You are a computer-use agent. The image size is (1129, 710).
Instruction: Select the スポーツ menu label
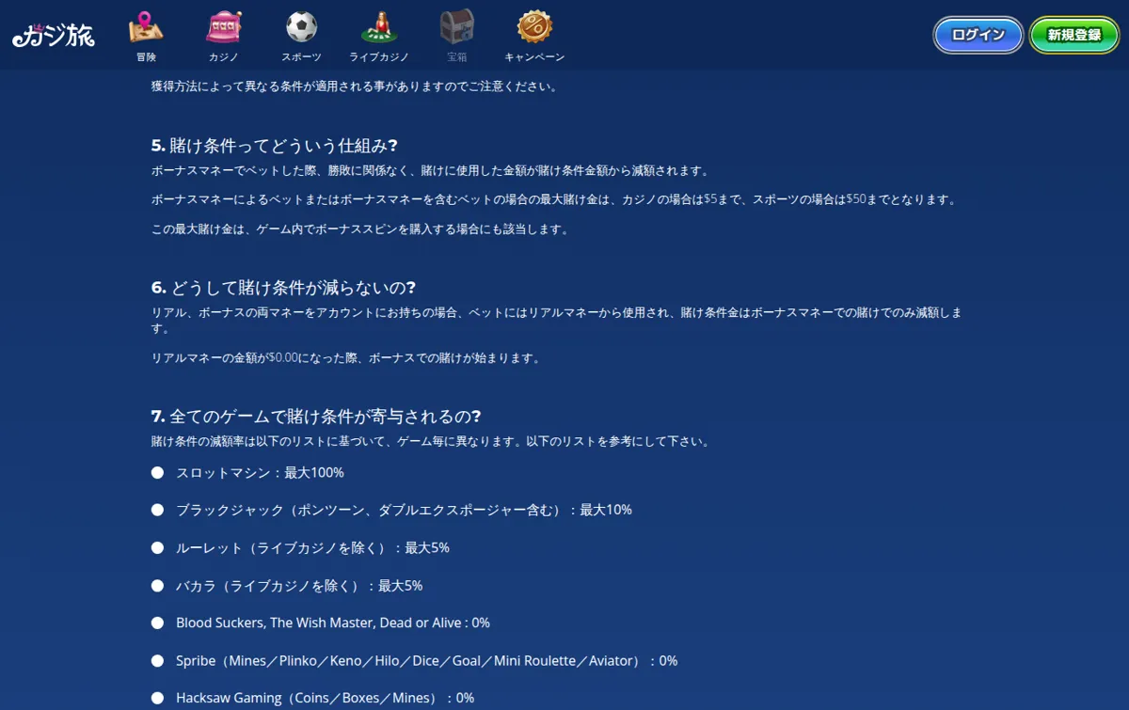click(301, 57)
